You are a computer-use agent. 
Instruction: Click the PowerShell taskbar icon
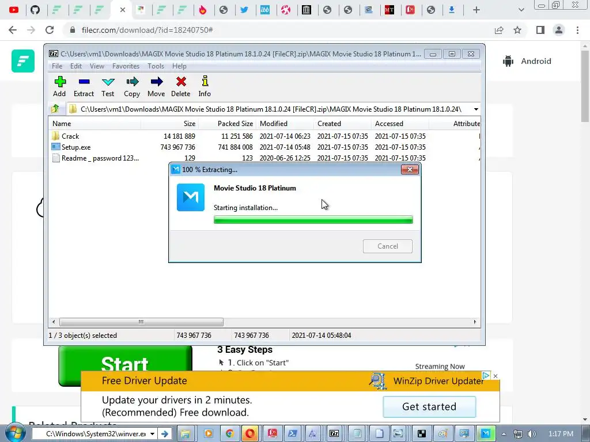[292, 434]
